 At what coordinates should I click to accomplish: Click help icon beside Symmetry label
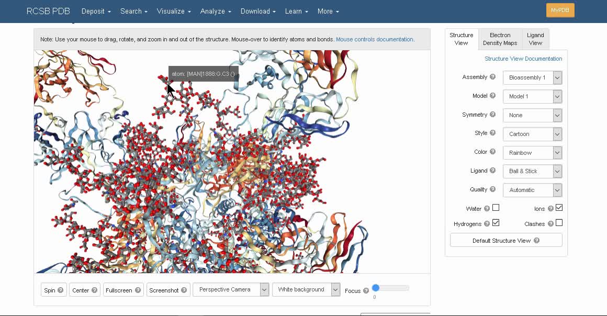click(492, 115)
